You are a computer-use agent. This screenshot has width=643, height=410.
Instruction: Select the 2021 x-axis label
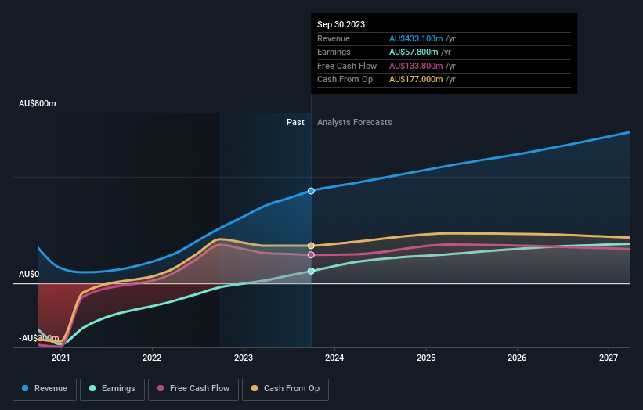(x=60, y=358)
